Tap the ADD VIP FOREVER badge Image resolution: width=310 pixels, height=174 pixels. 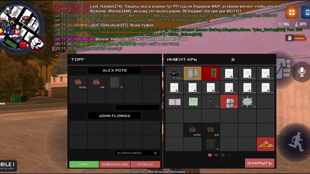296,38
